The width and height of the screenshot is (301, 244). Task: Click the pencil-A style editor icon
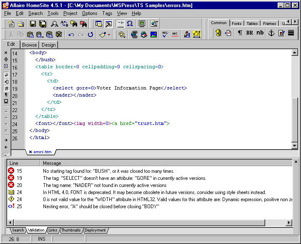click(187, 35)
